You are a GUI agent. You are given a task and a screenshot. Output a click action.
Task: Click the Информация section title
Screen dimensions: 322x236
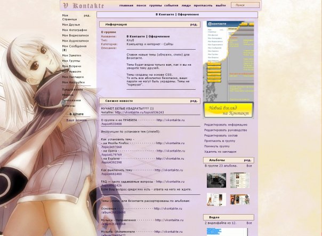pos(116,24)
